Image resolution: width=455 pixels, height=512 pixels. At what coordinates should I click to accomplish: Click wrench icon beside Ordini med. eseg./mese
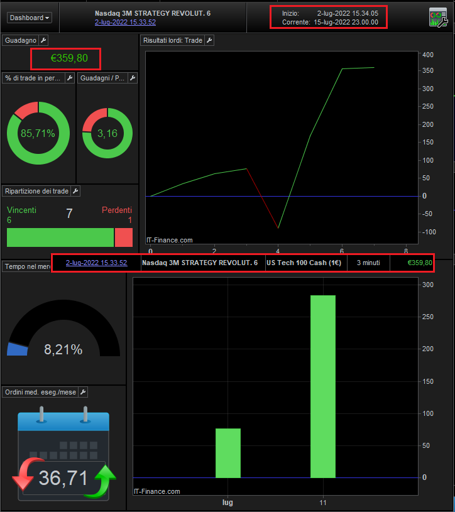click(x=83, y=392)
